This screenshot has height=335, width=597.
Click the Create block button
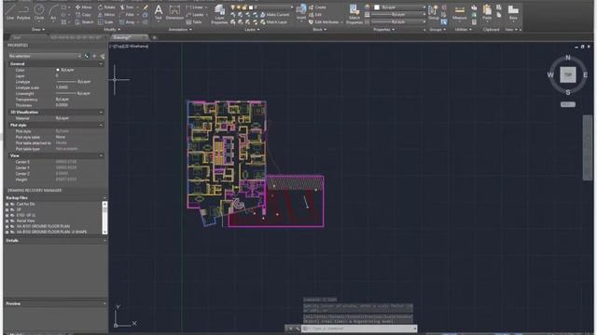click(317, 7)
